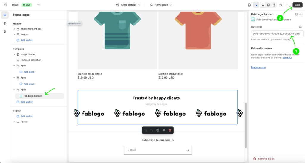Delete the block with red trash icon
The image size is (305, 163).
pyautogui.click(x=170, y=130)
